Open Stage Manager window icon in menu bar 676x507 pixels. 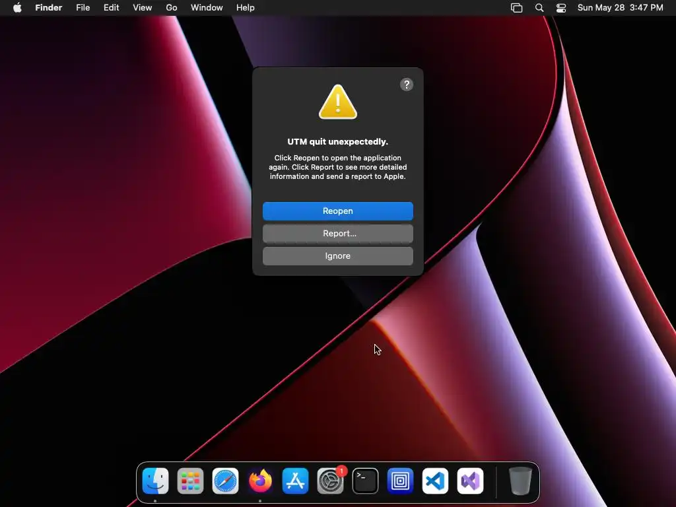click(516, 8)
